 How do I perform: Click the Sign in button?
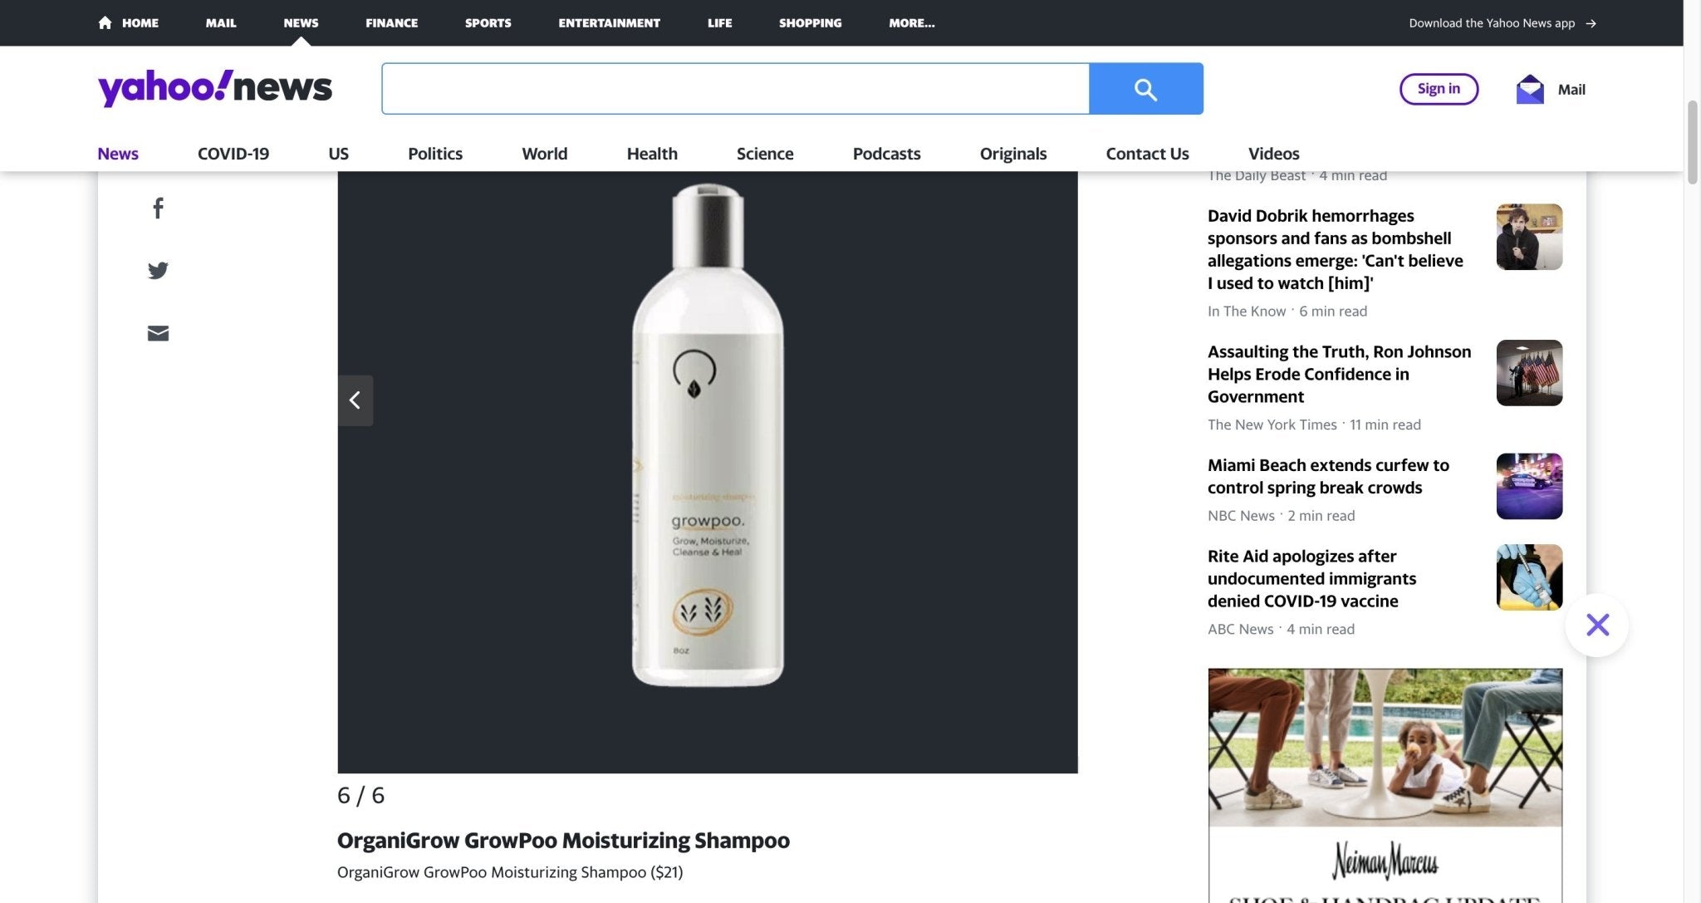click(x=1439, y=89)
